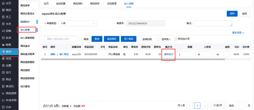Switch to the 系统设置 tab
This screenshot has height=110, width=254.
pos(61,4)
